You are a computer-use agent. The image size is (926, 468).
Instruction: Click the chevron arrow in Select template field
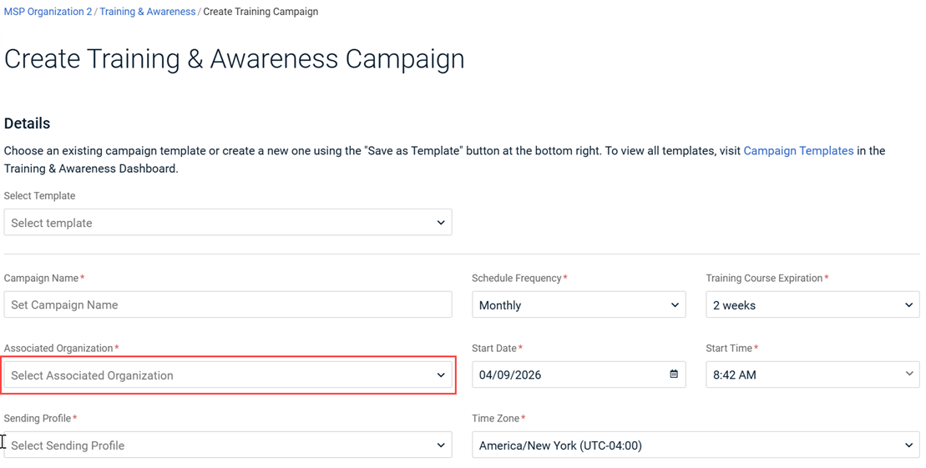441,223
